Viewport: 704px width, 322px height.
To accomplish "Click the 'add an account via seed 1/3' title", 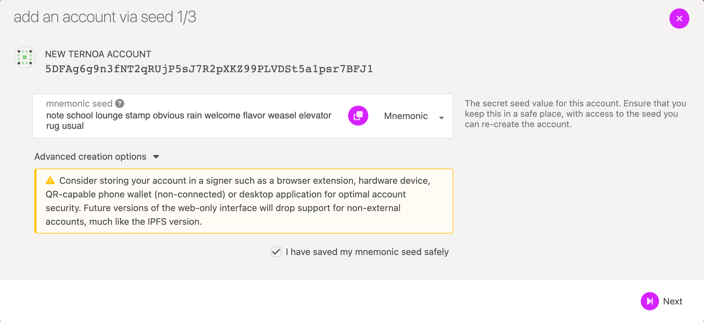I will pyautogui.click(x=105, y=17).
